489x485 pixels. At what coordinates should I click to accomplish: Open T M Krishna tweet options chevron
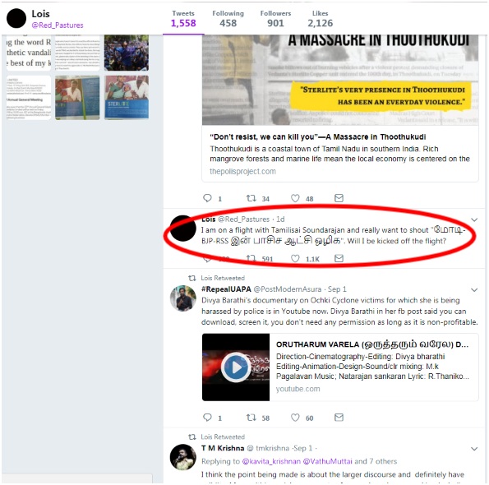click(474, 449)
